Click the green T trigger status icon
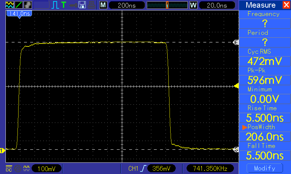The width and height of the screenshot is (291, 174). click(63, 5)
